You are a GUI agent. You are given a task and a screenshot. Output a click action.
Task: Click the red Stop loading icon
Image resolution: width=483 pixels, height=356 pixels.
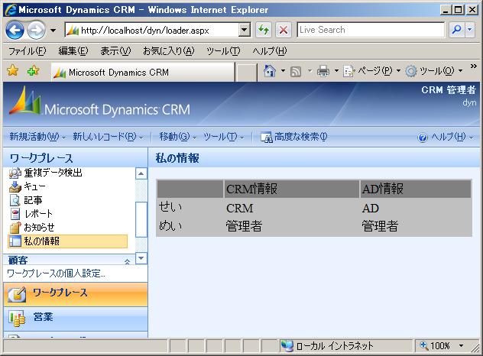(284, 31)
